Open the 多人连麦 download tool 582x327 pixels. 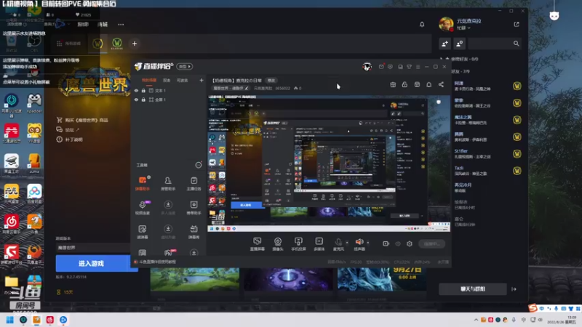(x=168, y=208)
